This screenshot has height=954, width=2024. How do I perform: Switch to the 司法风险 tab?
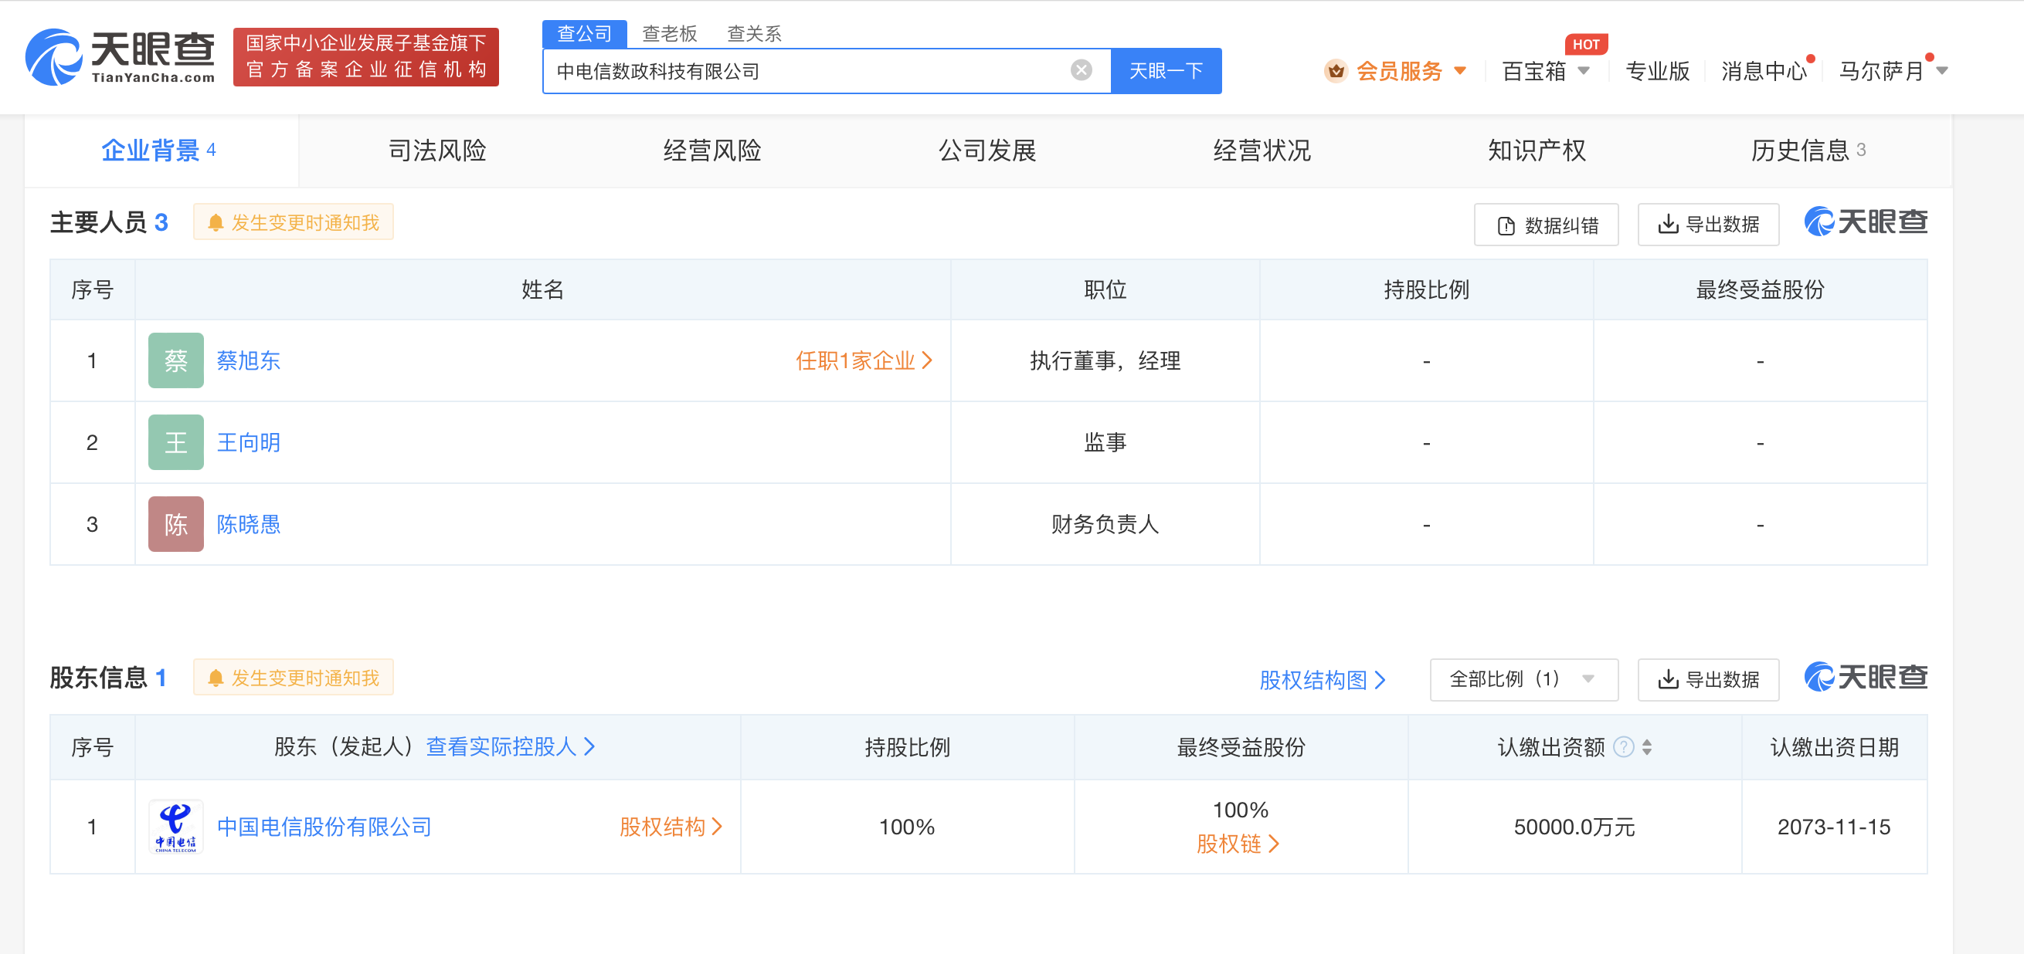(x=438, y=150)
